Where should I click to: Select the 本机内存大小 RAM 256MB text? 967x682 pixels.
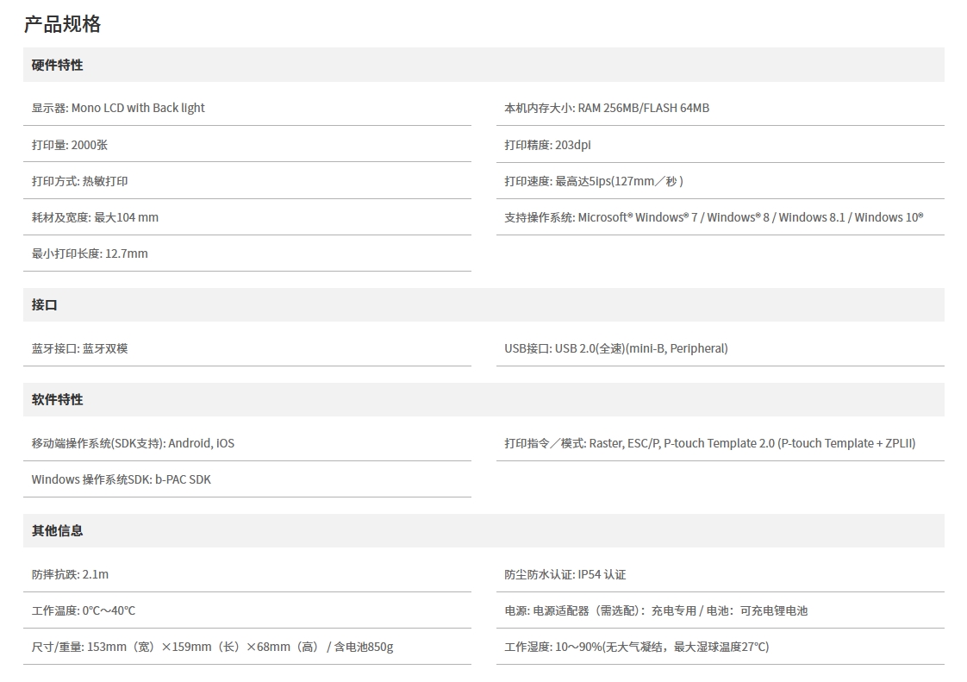coord(606,108)
